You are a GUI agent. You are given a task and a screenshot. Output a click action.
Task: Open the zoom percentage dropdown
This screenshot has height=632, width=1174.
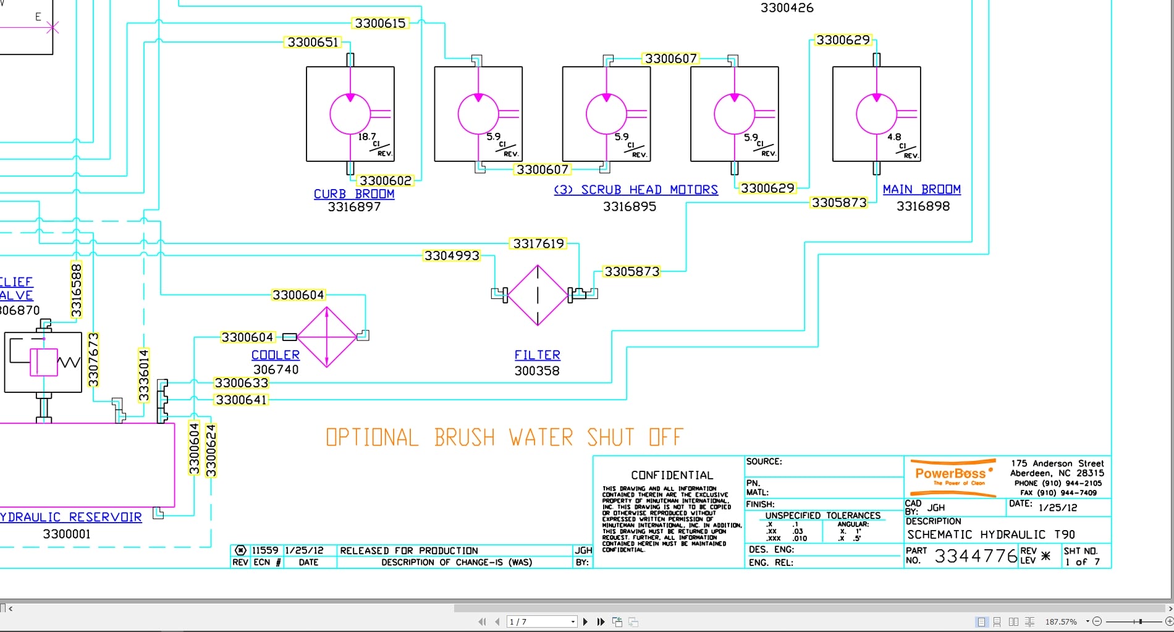[1087, 621]
